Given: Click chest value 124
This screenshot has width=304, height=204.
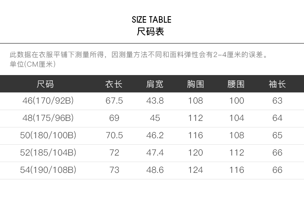Looking at the screenshot, I should point(195,170).
